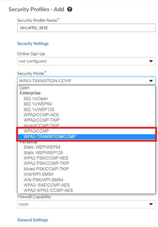This screenshot has width=158, height=227.
Task: Select the WPA3/CCMP enterprise option
Action: 86,131
